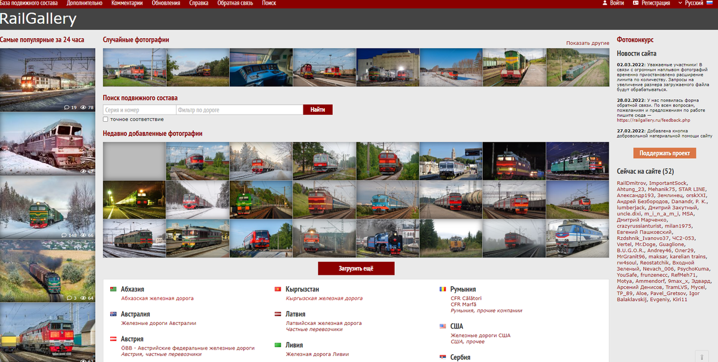Open Кыргызская железная дорога link

click(x=324, y=298)
